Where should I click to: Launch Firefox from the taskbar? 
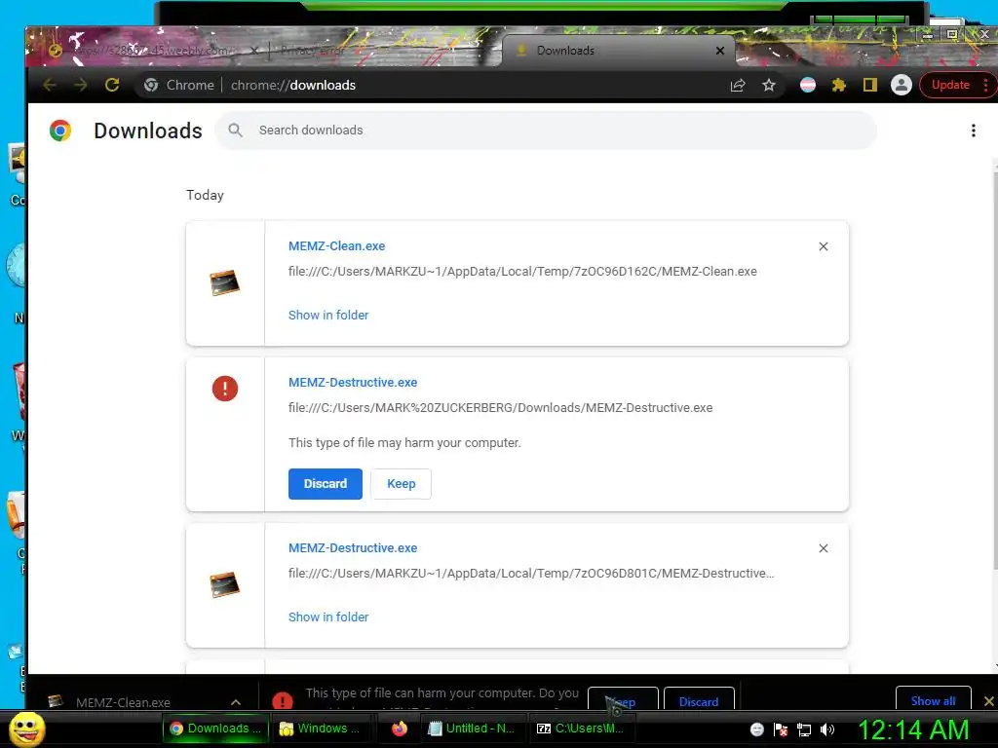coord(399,729)
